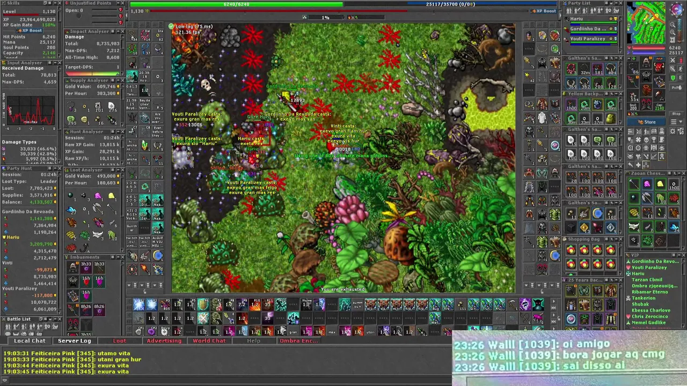Screen dimensions: 687x386
Task: Open the Ombra Enc... chat tab
Action: tap(299, 341)
